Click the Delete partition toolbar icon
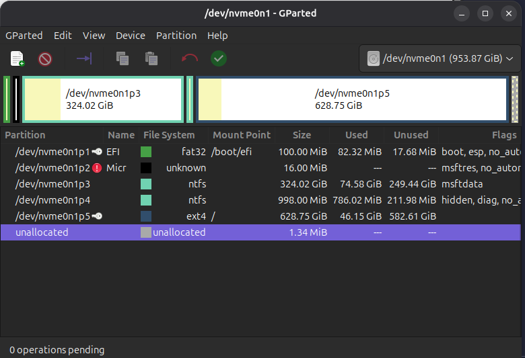Image resolution: width=525 pixels, height=358 pixels. (45, 59)
